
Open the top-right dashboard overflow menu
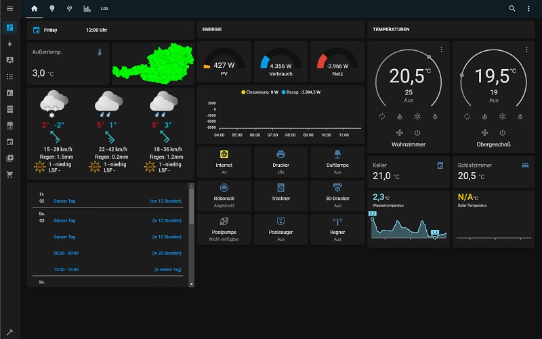[x=529, y=9]
